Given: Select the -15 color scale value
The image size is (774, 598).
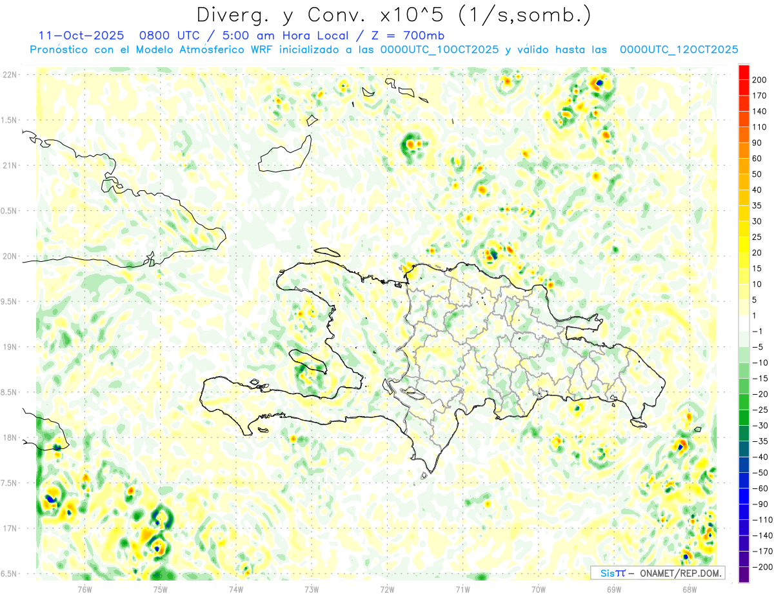Looking at the screenshot, I should [x=761, y=378].
